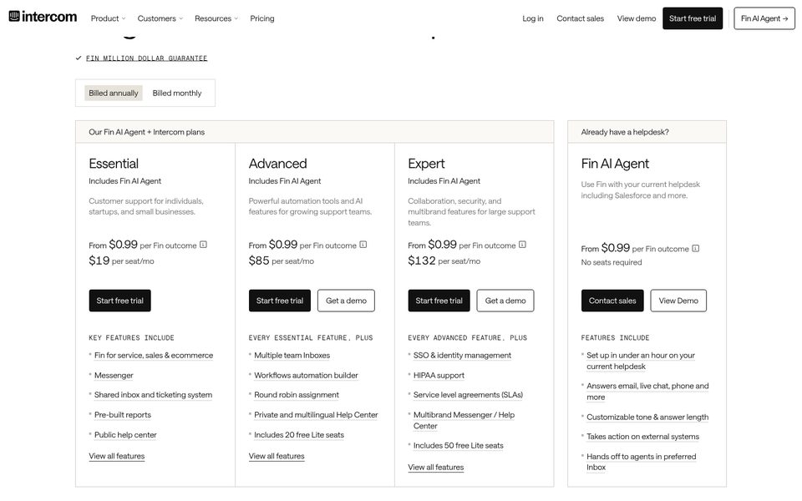Click 'Set up in under an hour' feature
This screenshot has width=802, height=501.
pos(641,361)
